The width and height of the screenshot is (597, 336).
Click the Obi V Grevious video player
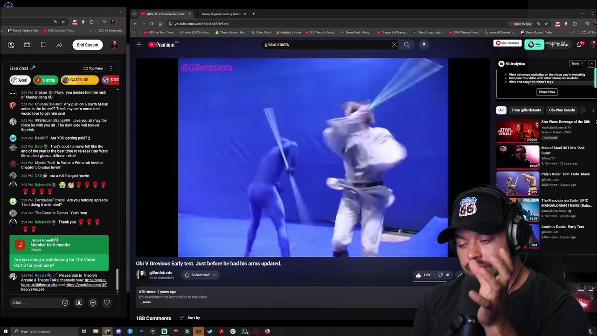click(312, 157)
